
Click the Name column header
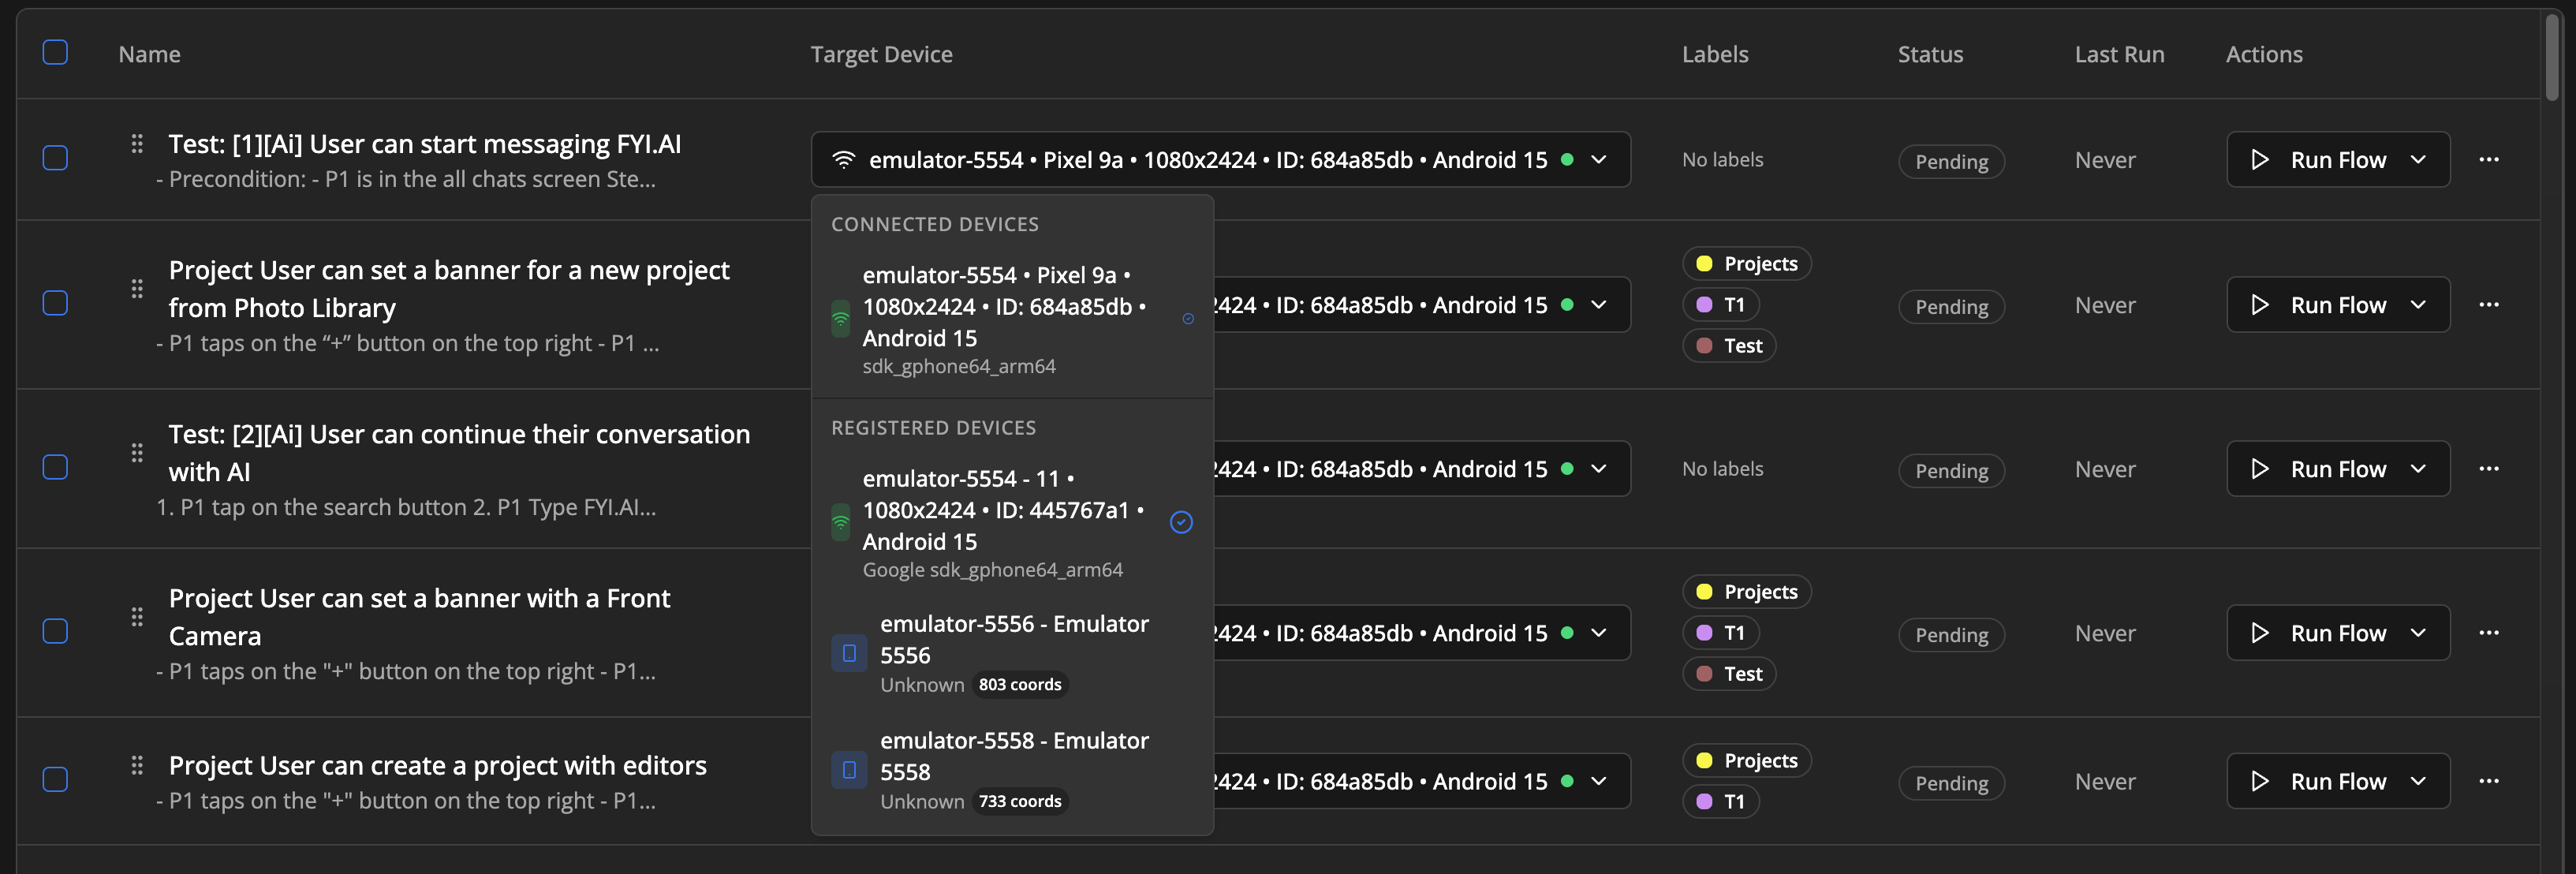pos(150,54)
